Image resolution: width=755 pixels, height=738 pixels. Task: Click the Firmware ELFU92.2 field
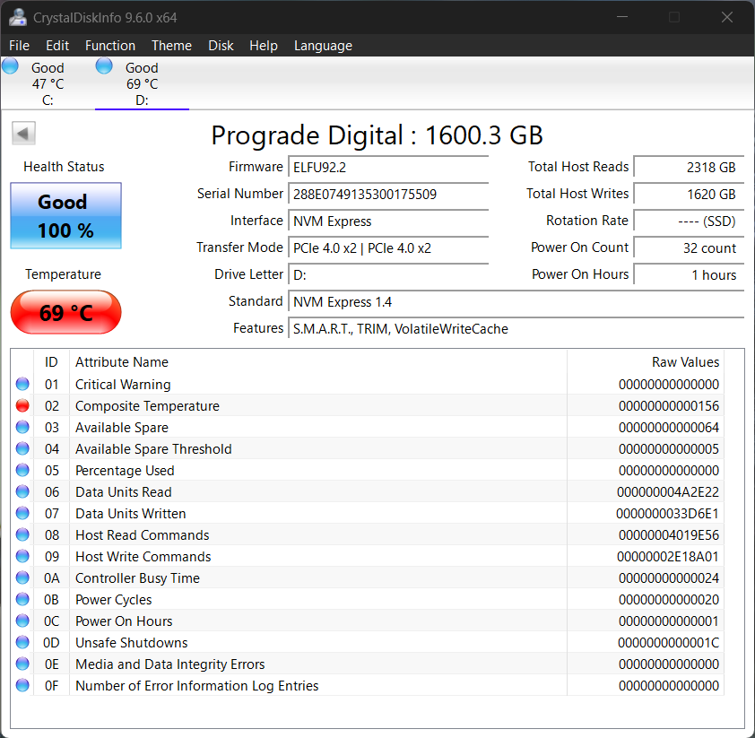[x=389, y=167]
